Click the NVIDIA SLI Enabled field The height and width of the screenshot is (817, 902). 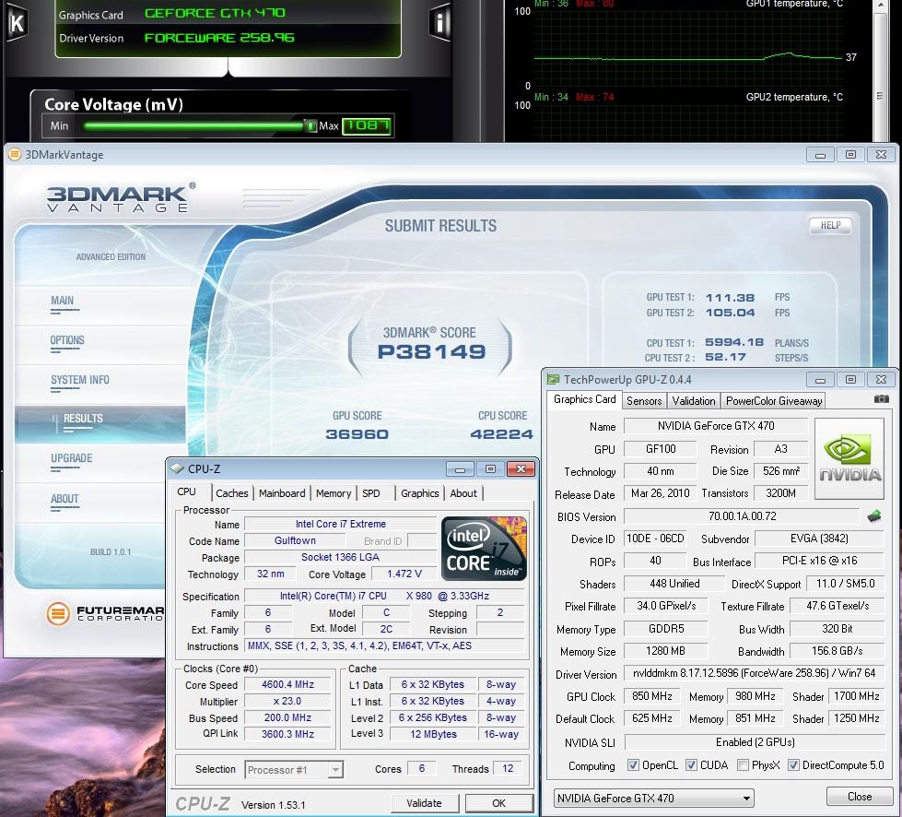(755, 742)
